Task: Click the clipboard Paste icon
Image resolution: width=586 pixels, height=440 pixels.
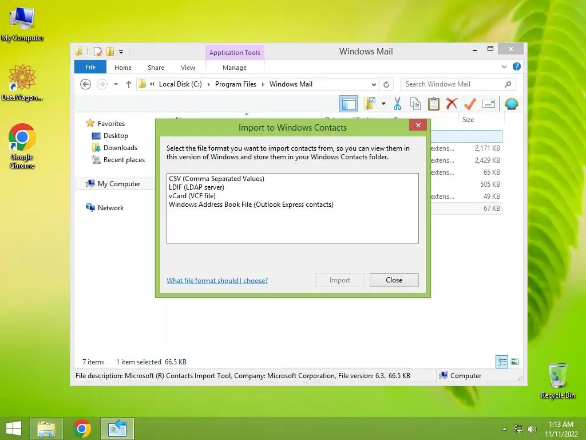Action: (x=434, y=104)
